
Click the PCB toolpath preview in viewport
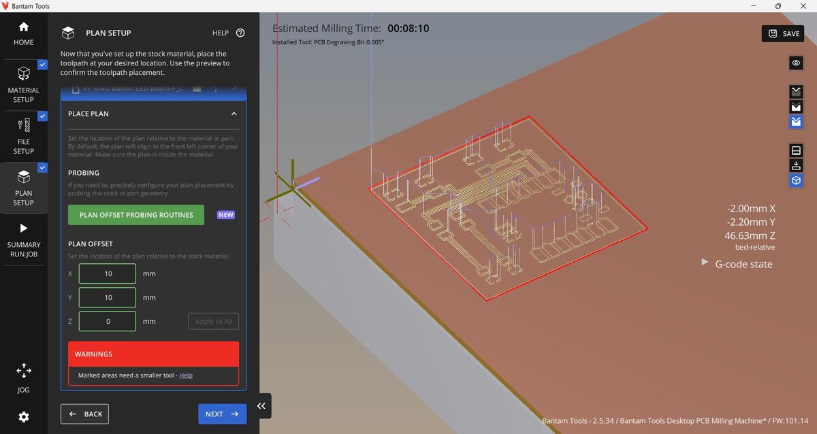pos(507,207)
